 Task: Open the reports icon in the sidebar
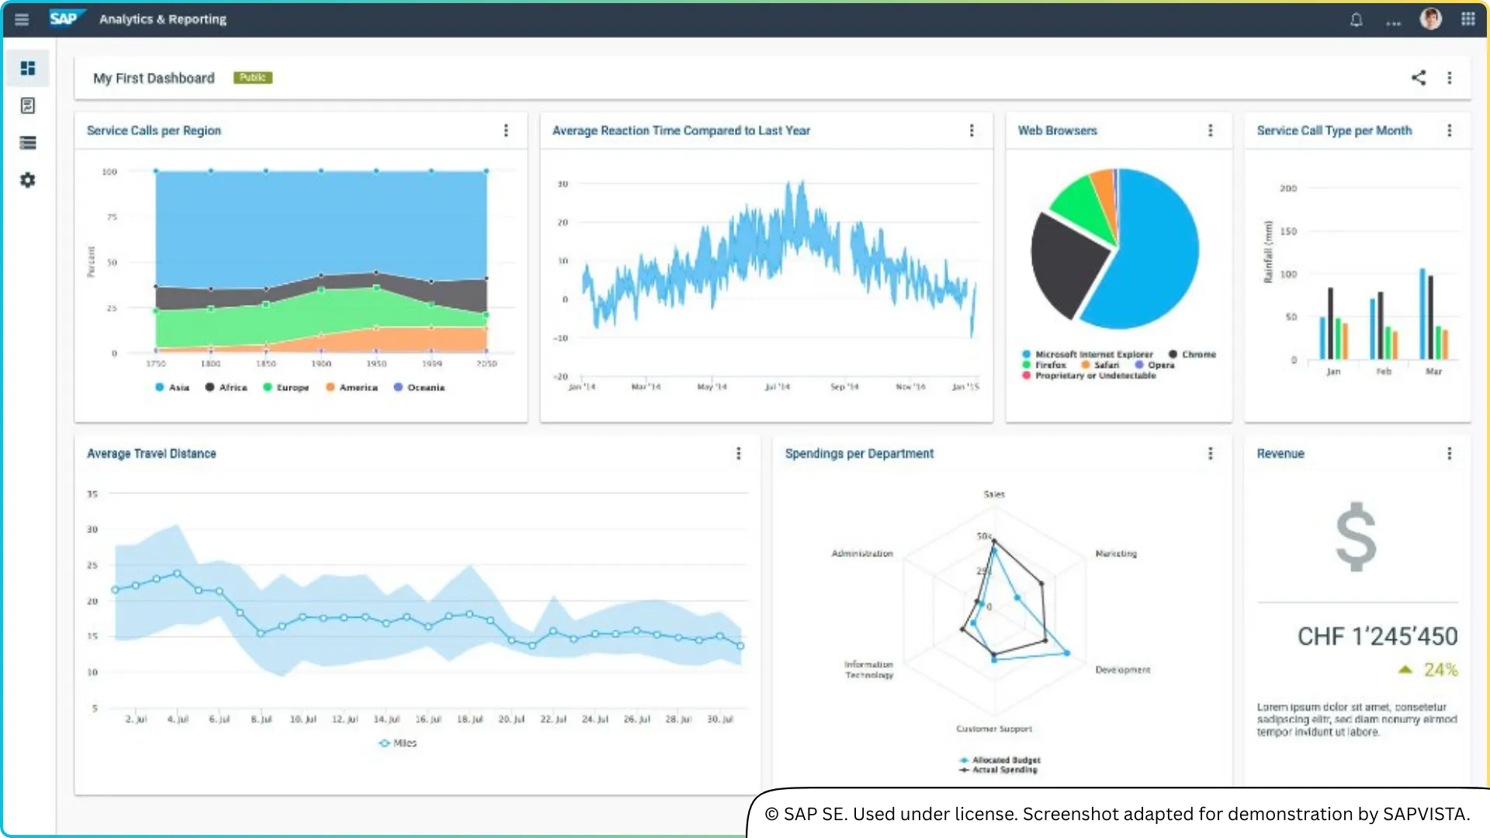28,106
